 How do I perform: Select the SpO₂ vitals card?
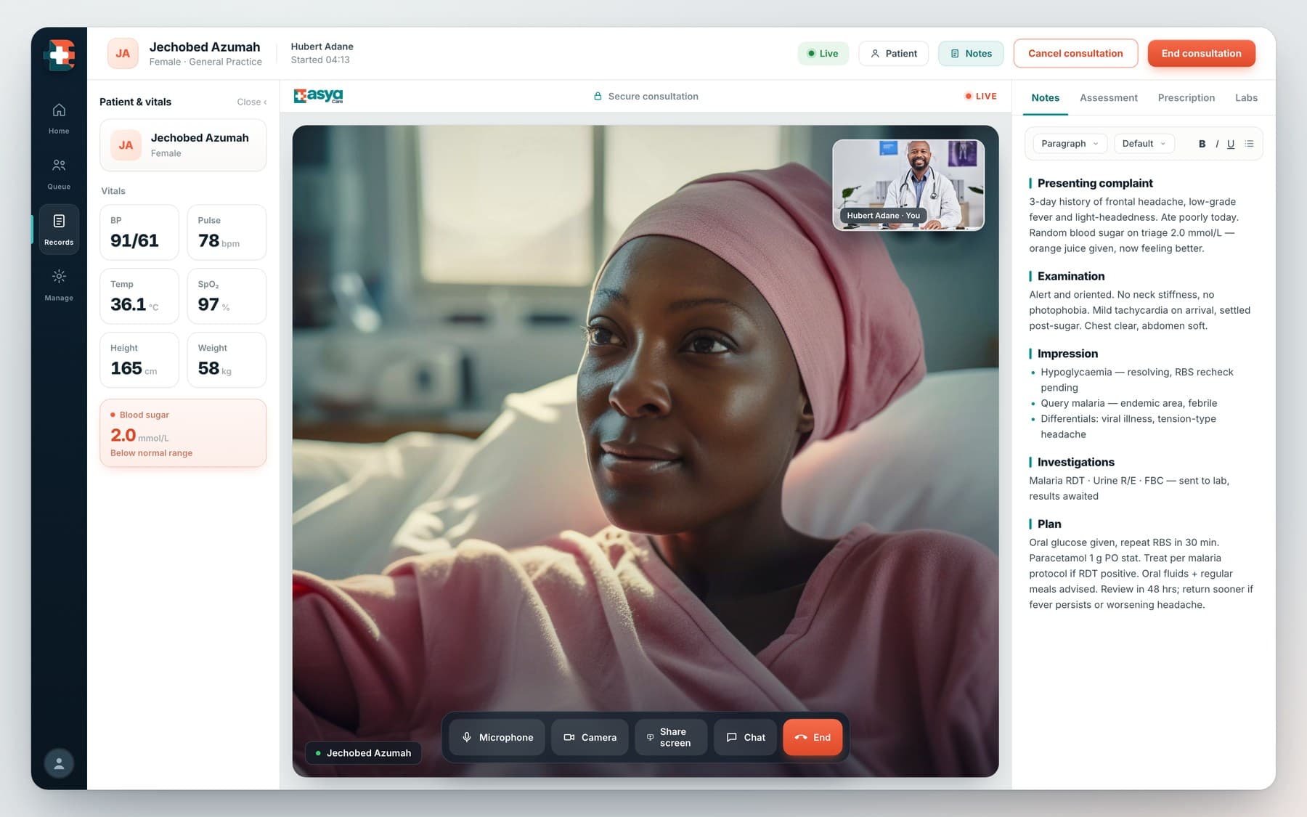227,296
